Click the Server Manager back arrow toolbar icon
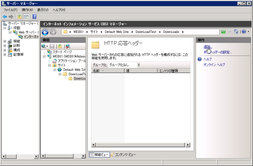 coord(5,17)
